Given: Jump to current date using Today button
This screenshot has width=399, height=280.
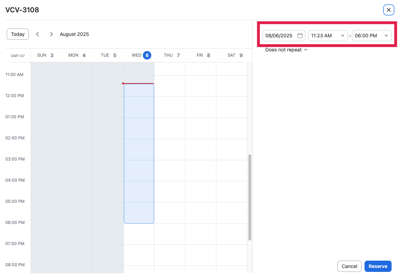Looking at the screenshot, I should click(x=18, y=34).
